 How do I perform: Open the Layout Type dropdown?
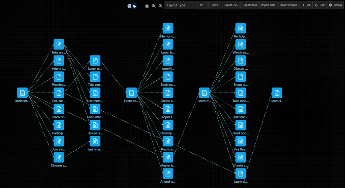[x=179, y=5]
